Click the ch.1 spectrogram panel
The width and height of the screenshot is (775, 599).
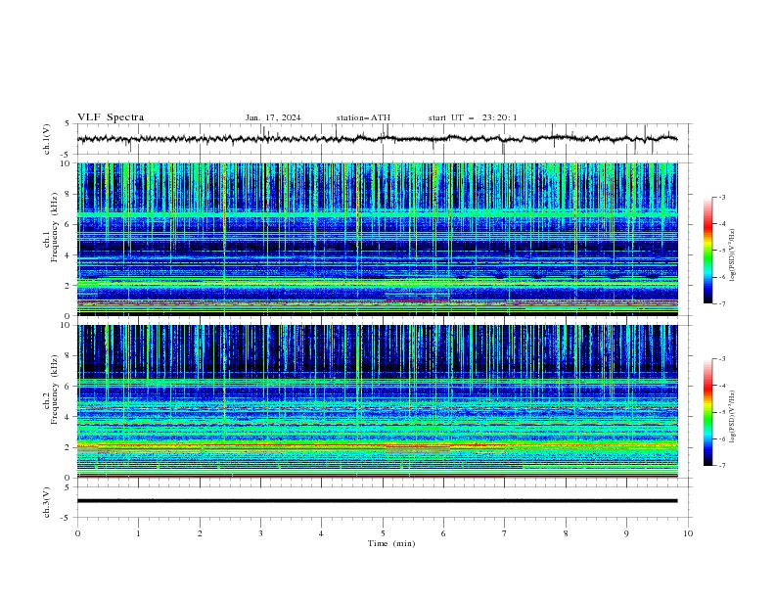point(377,239)
